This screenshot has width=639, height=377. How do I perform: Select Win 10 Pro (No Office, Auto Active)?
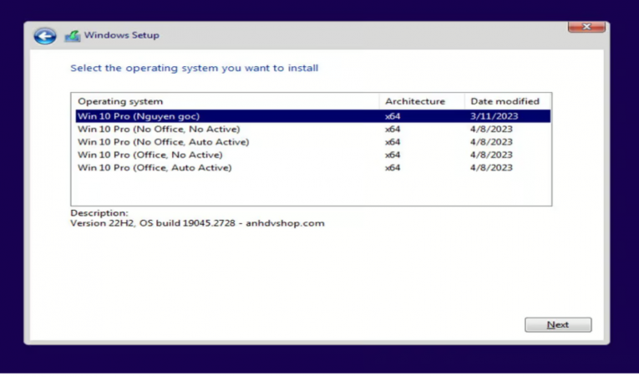(x=313, y=142)
